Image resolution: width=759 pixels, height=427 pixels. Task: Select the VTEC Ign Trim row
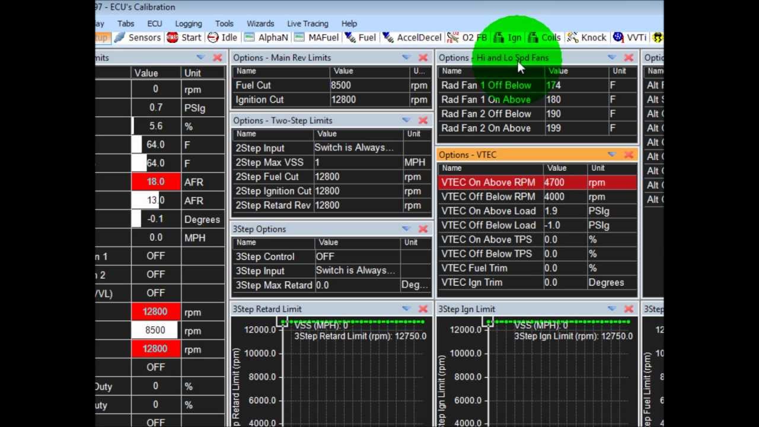point(537,282)
